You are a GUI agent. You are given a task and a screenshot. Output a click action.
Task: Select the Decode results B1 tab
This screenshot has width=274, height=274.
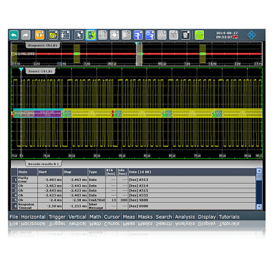tap(43, 164)
